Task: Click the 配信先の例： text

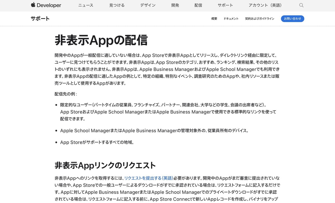Action: 66,94
